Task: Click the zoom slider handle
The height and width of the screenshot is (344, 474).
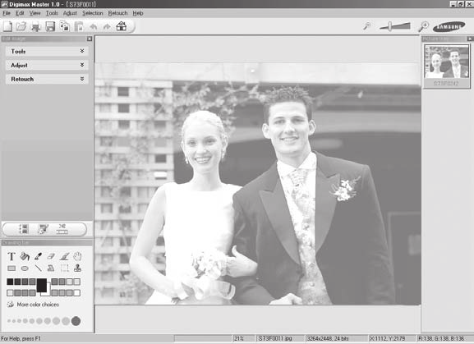Action: point(389,26)
